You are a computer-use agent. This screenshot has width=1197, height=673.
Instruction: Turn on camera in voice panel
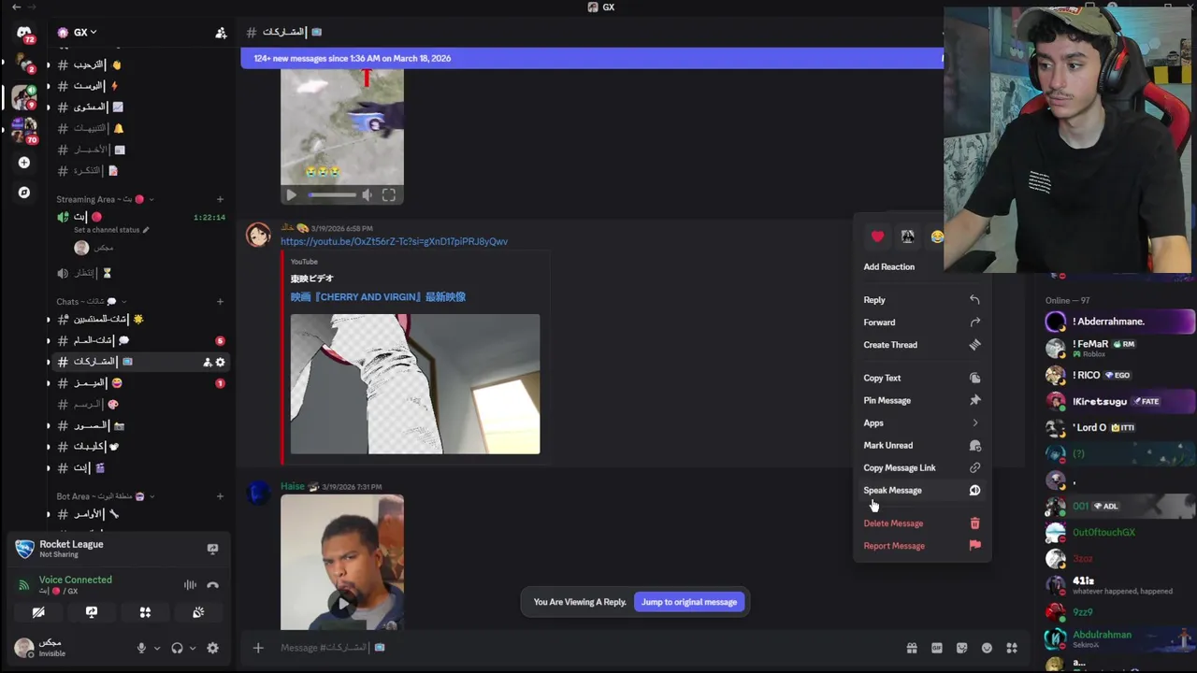[38, 612]
